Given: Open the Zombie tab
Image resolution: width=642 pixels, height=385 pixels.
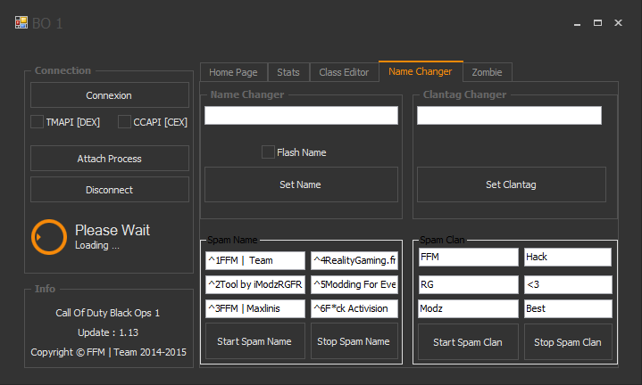Looking at the screenshot, I should [x=488, y=72].
